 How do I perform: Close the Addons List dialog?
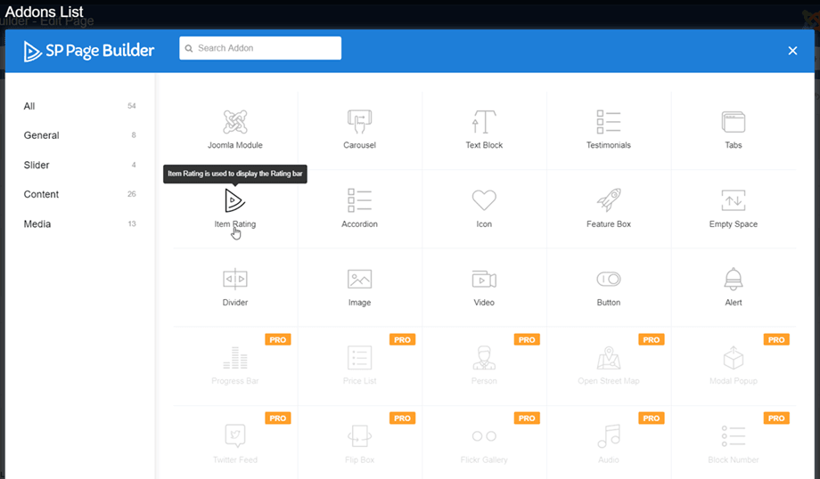pyautogui.click(x=792, y=51)
